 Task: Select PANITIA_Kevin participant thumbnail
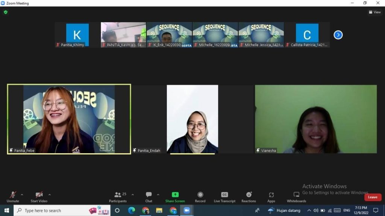(x=123, y=35)
